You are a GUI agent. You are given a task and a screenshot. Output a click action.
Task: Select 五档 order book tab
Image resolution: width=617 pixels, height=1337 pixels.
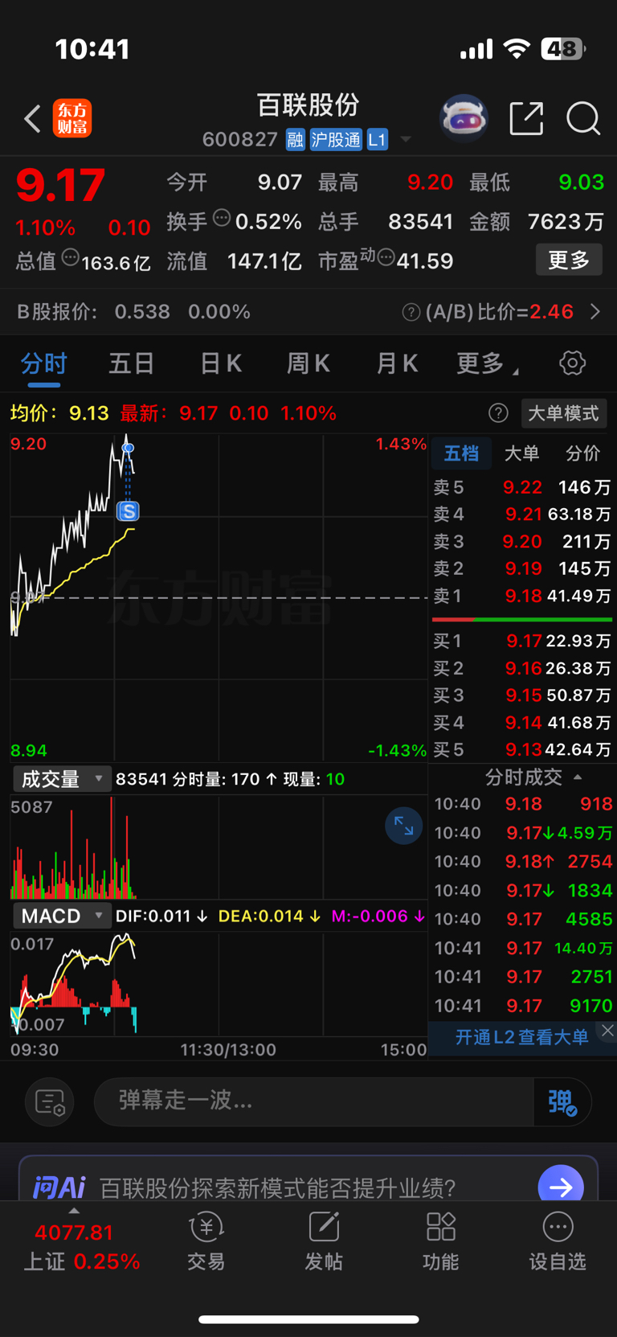461,453
